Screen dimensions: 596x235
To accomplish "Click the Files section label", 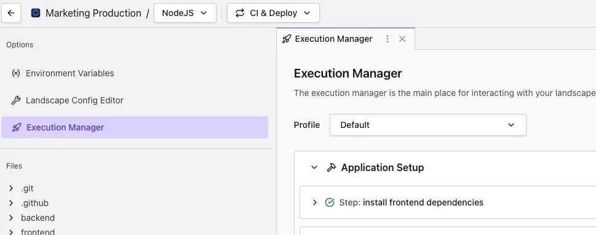I will point(14,166).
